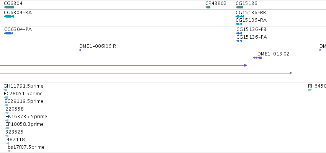Click the DME1-013I02 feature glyph

[257, 58]
